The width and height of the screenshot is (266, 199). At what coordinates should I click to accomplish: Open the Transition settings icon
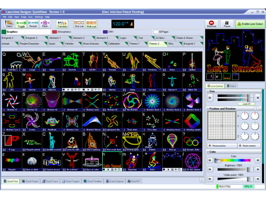(62, 24)
